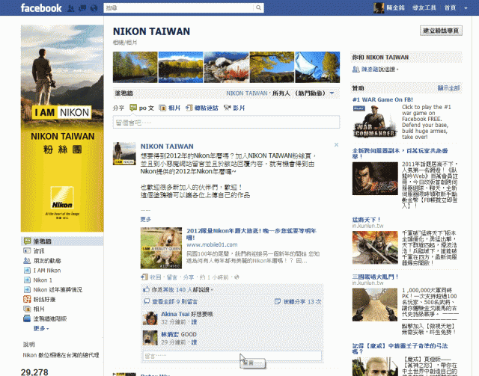Click the 全新跨伺服器副本 ad title
The height and width of the screenshot is (376, 479).
pos(400,153)
